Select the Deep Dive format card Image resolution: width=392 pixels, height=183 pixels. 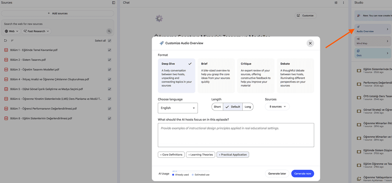coord(176,76)
